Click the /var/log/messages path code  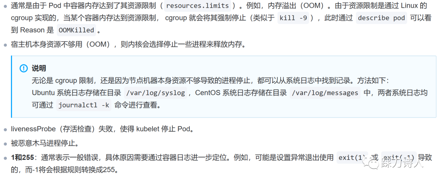325,93
